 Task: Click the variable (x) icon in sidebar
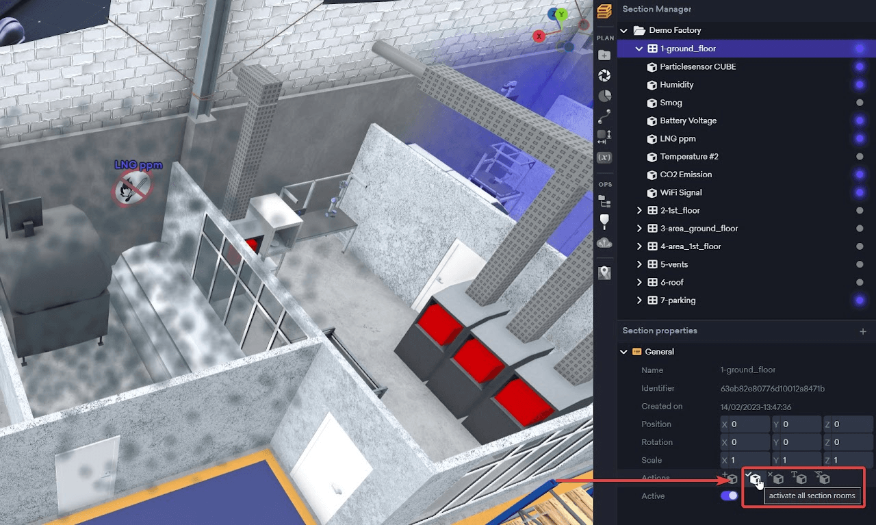click(x=604, y=157)
